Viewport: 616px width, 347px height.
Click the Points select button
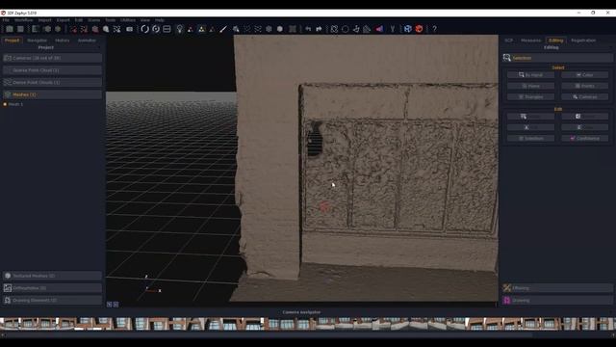tap(584, 86)
